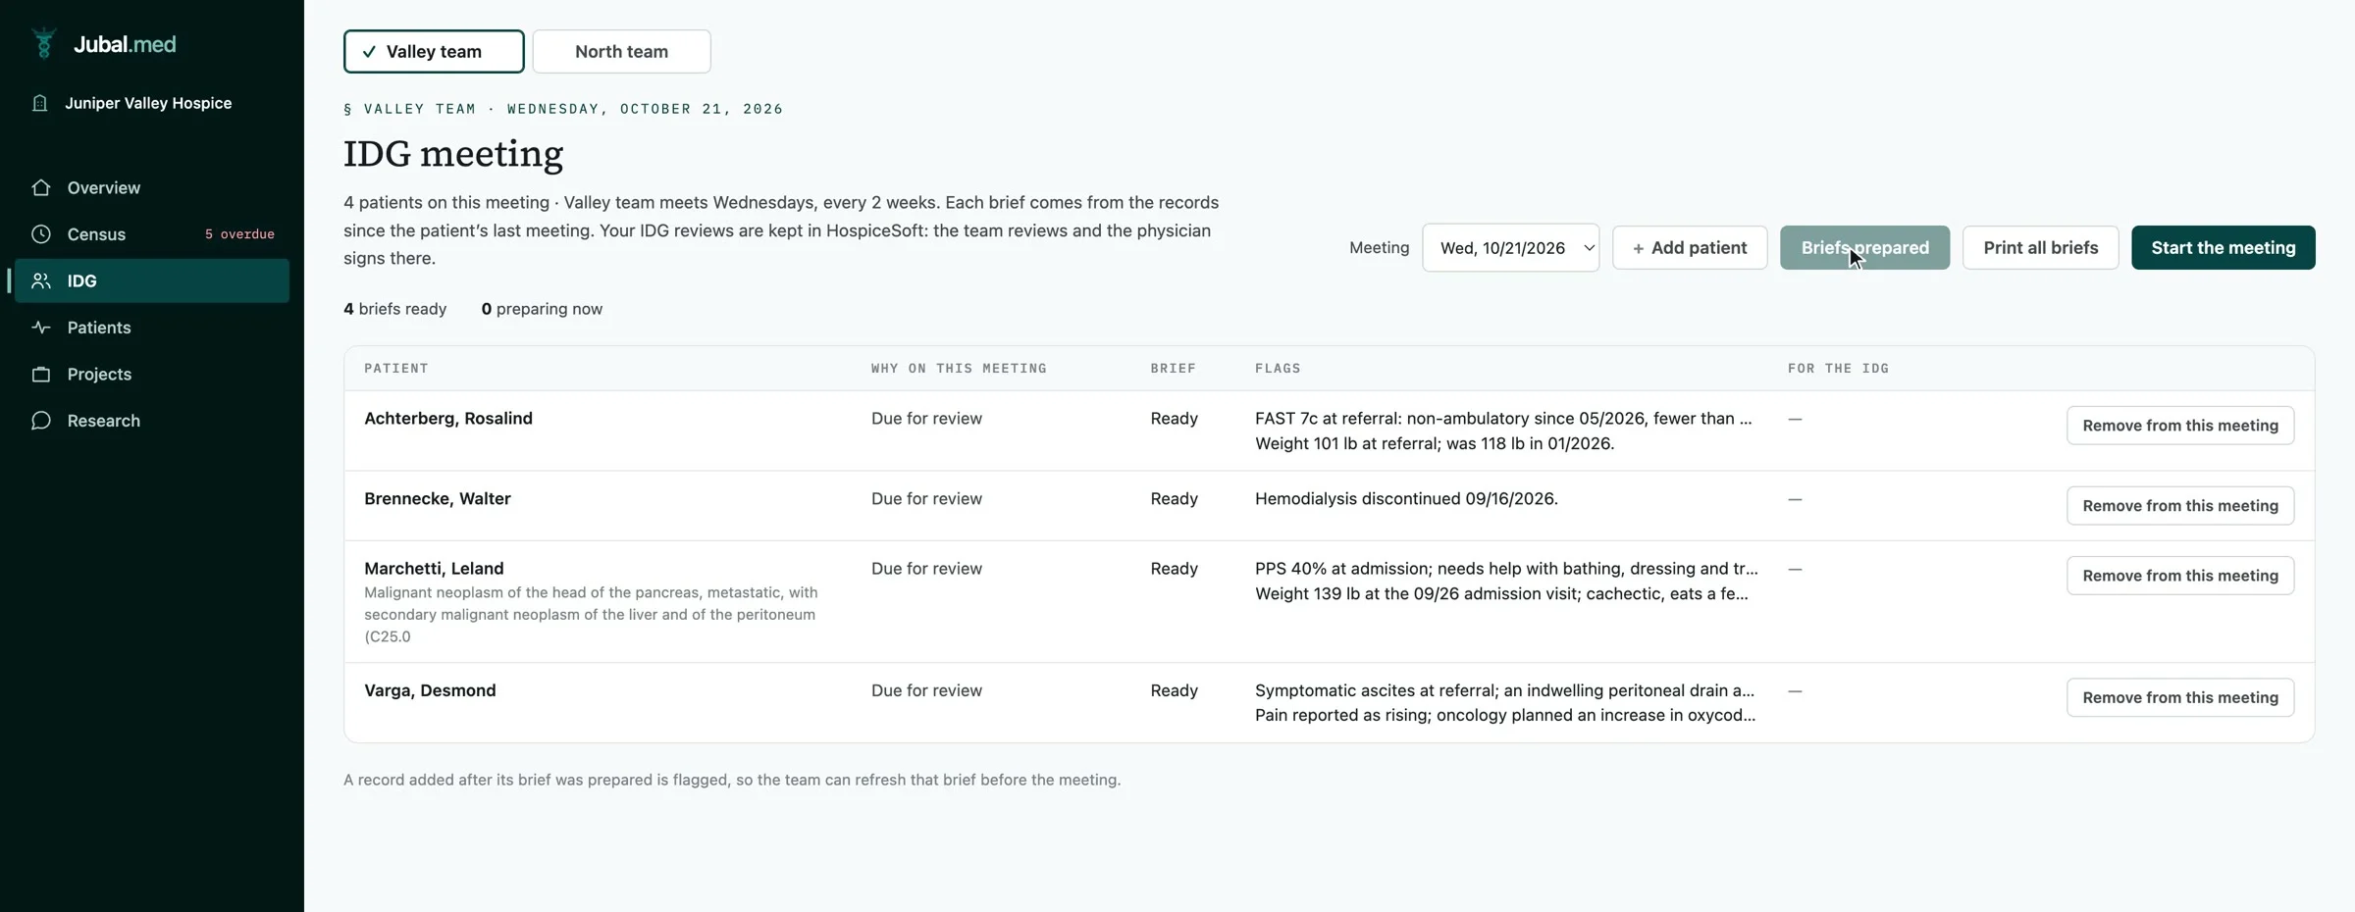Click Hemodialysis discontinued 09/16/2026 flag
This screenshot has height=912, width=2355.
(1406, 499)
